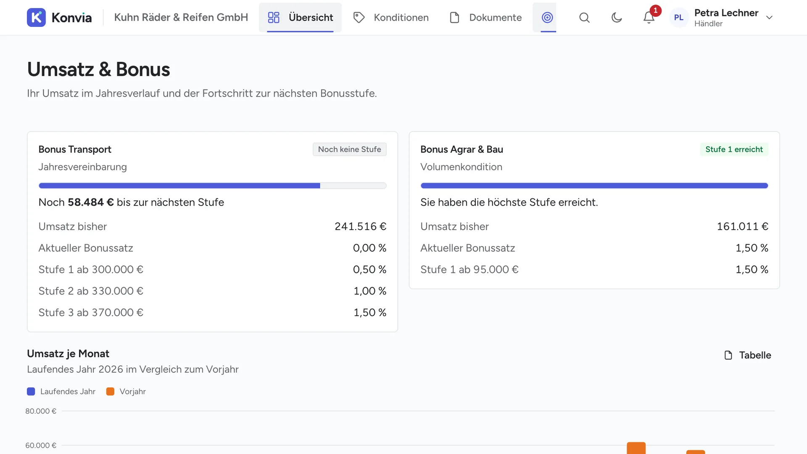Click the Bonus Transport card title

click(x=75, y=149)
